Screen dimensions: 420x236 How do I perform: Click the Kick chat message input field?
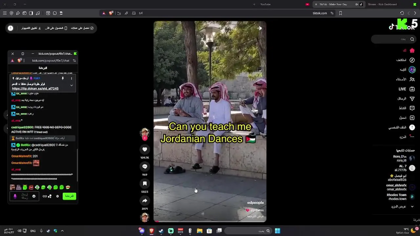pos(25,196)
